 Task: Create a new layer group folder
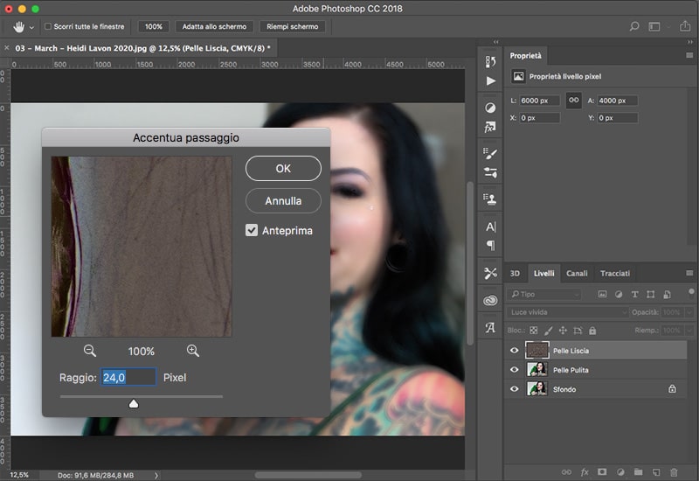[639, 472]
